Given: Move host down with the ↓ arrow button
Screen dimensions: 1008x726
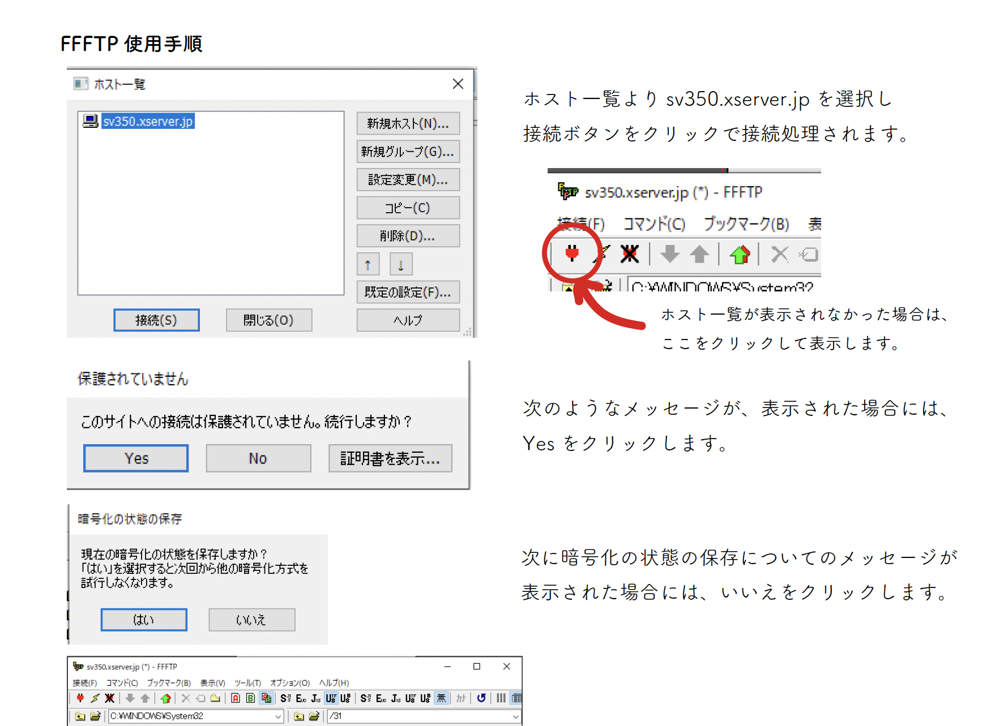Looking at the screenshot, I should click(401, 264).
